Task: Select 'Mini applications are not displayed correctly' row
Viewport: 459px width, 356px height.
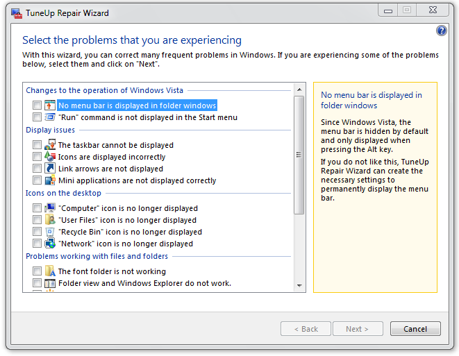Action: [137, 180]
